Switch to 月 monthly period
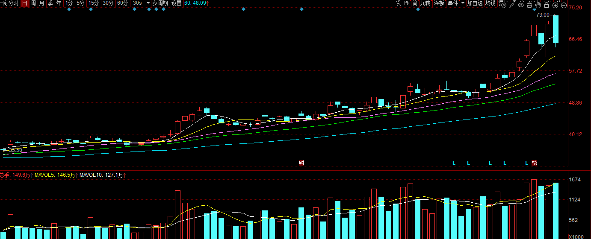This screenshot has width=591, height=239. [41, 3]
